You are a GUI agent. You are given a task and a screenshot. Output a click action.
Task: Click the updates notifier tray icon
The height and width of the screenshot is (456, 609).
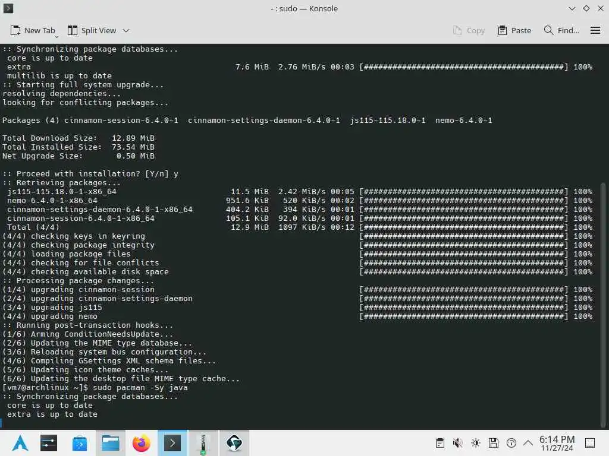click(x=511, y=443)
